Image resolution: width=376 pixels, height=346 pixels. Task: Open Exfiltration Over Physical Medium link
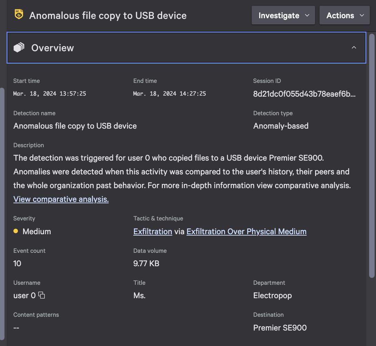point(247,231)
